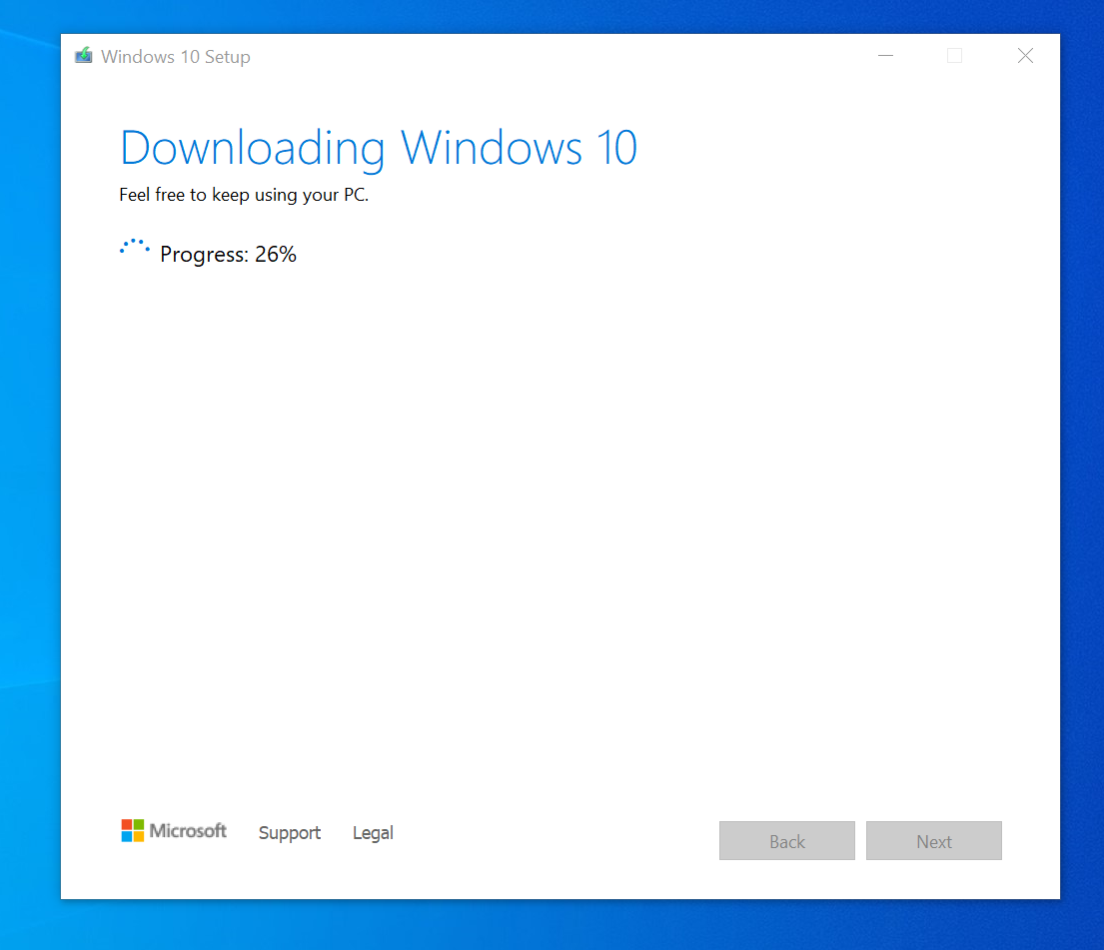This screenshot has width=1104, height=950.
Task: Click the "Progress: 26%" text
Action: [x=228, y=254]
